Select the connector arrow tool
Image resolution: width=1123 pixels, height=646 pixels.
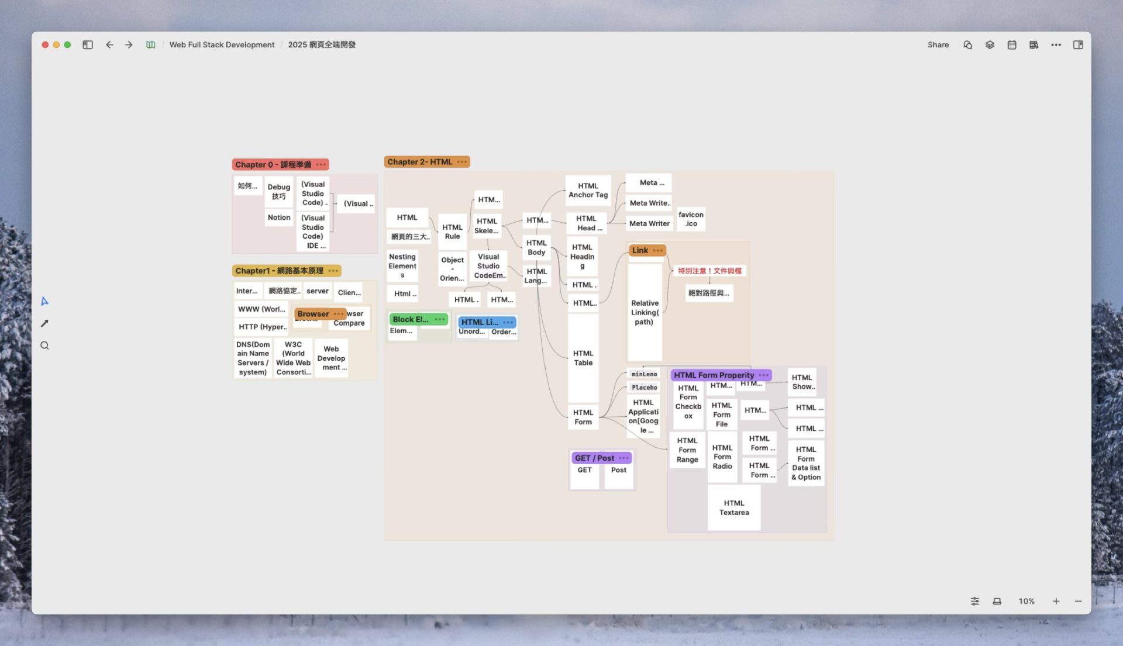[x=44, y=323]
